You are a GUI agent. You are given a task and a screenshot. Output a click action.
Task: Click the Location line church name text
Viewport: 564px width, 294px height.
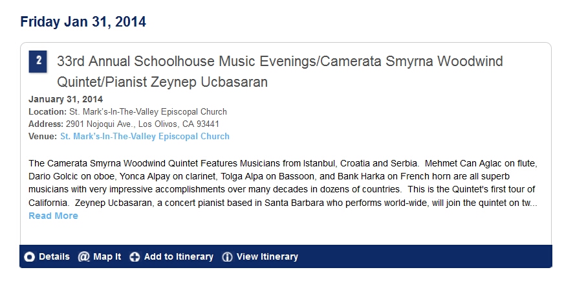148,111
